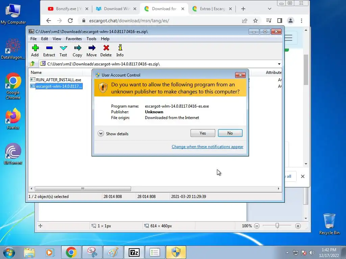
Task: Open Chrome's tab search dropdown
Action: tap(269, 9)
